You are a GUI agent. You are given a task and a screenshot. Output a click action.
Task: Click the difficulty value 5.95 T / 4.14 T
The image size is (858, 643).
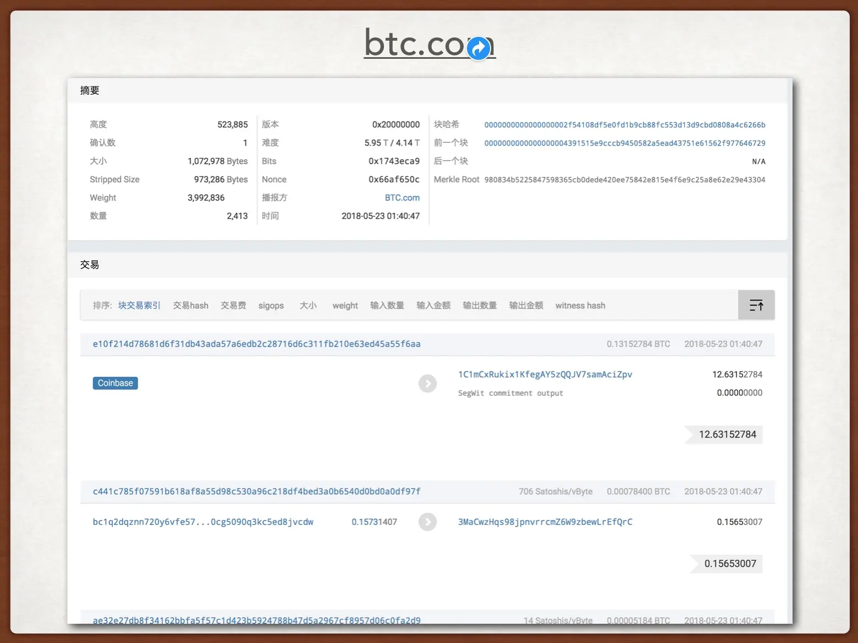(x=392, y=143)
